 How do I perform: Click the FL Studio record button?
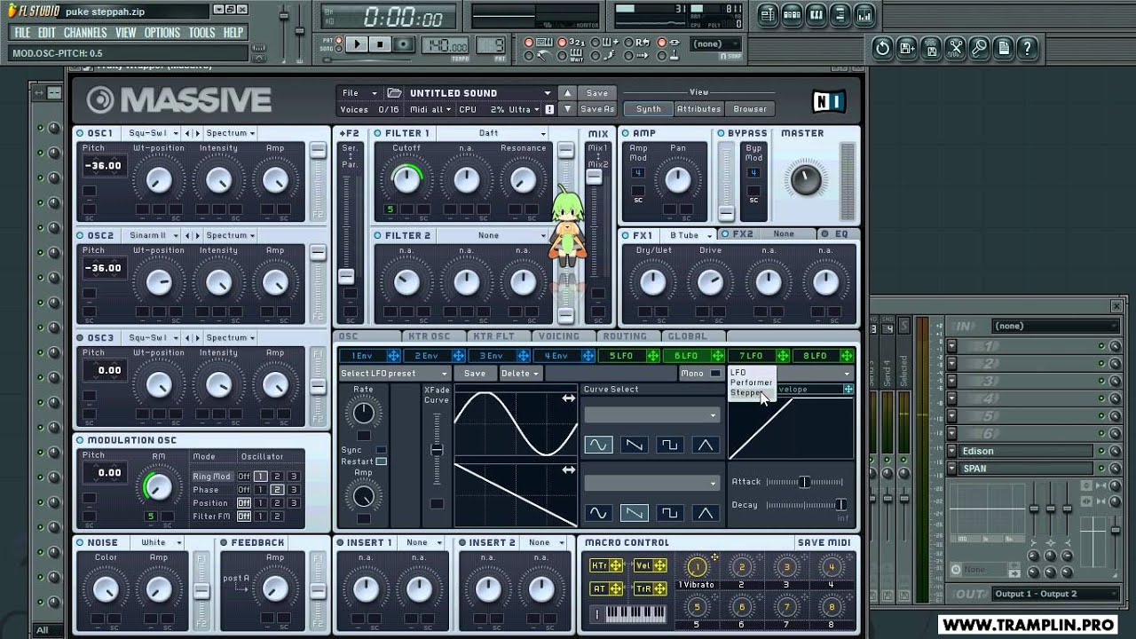click(x=403, y=44)
